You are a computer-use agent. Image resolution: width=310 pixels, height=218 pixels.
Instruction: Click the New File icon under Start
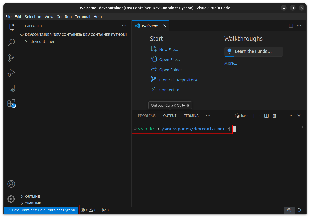tap(154, 49)
